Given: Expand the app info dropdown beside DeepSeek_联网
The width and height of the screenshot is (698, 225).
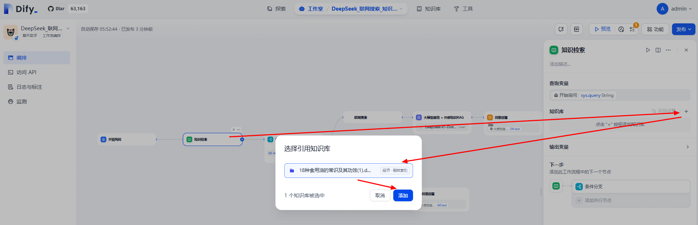Looking at the screenshot, I should pos(68,28).
